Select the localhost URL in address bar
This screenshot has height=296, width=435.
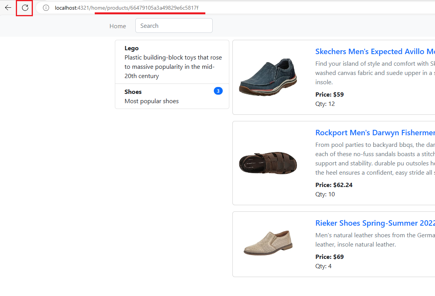(x=126, y=8)
